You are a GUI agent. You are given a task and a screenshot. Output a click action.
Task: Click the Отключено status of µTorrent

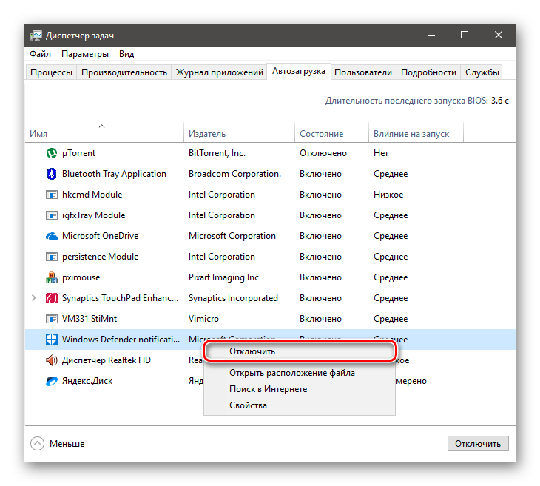tap(323, 153)
